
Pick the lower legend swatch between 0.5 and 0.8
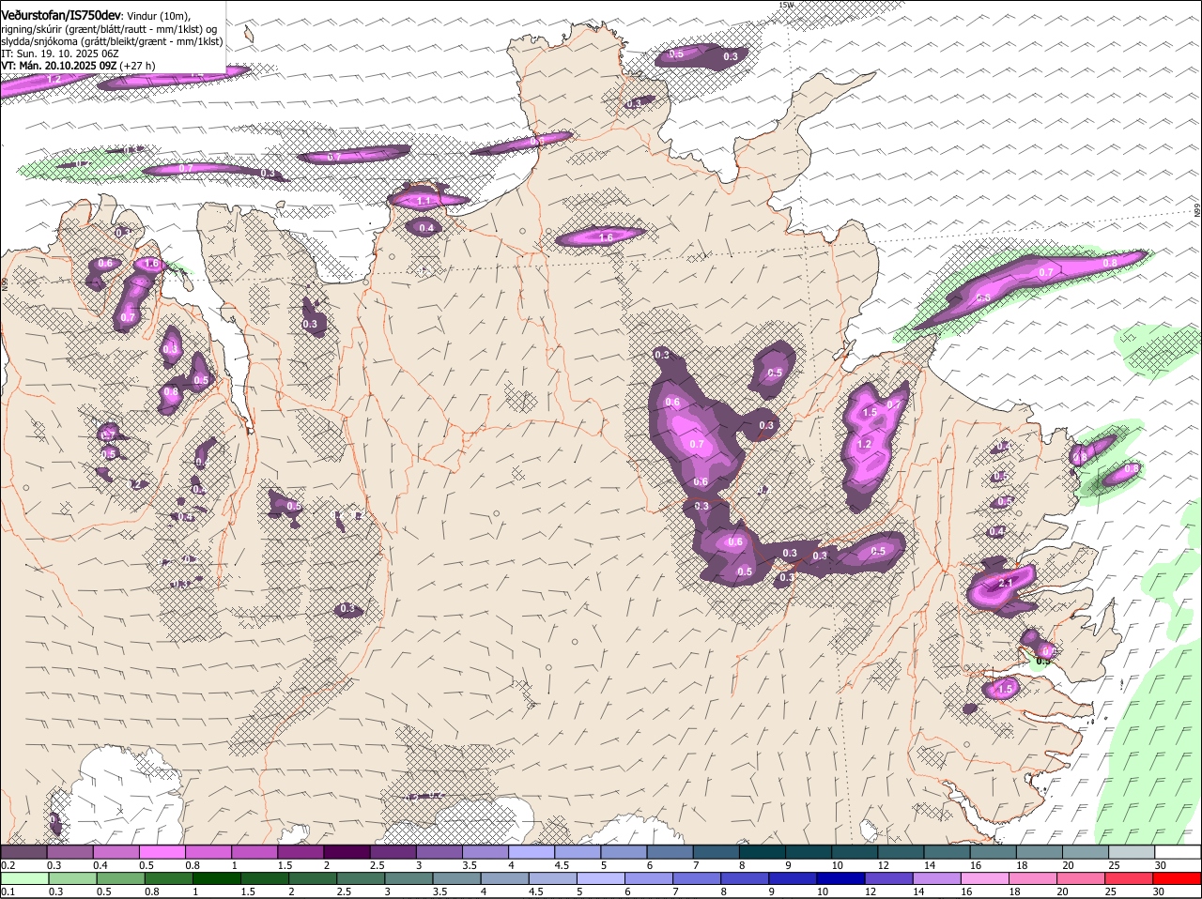(122, 878)
